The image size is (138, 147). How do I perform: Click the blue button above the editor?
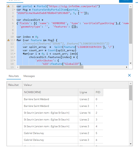tap(126, 1)
